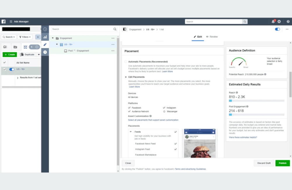
Task: Open more options for the Post Engagement ad row
Action: 113,51
